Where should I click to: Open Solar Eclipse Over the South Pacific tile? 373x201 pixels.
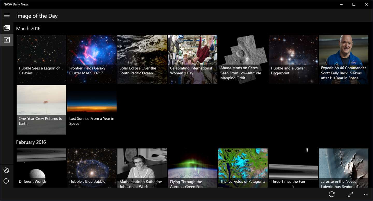(142, 60)
